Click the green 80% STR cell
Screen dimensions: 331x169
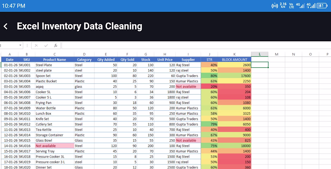pyautogui.click(x=209, y=76)
